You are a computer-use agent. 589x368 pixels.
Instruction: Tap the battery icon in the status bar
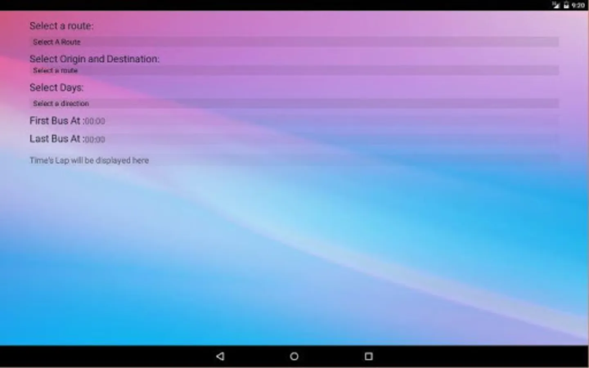566,5
